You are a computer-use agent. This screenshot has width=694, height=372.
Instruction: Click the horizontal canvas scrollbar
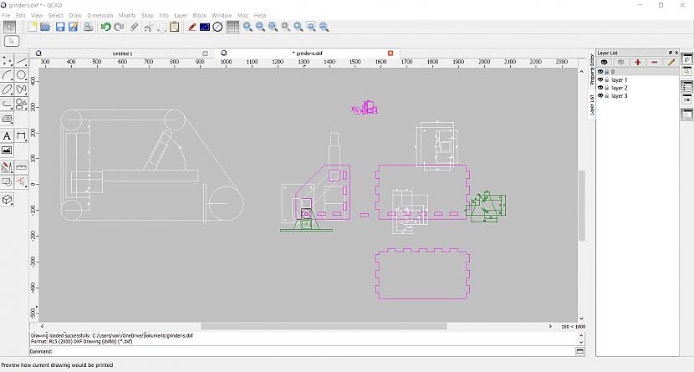[x=324, y=326]
